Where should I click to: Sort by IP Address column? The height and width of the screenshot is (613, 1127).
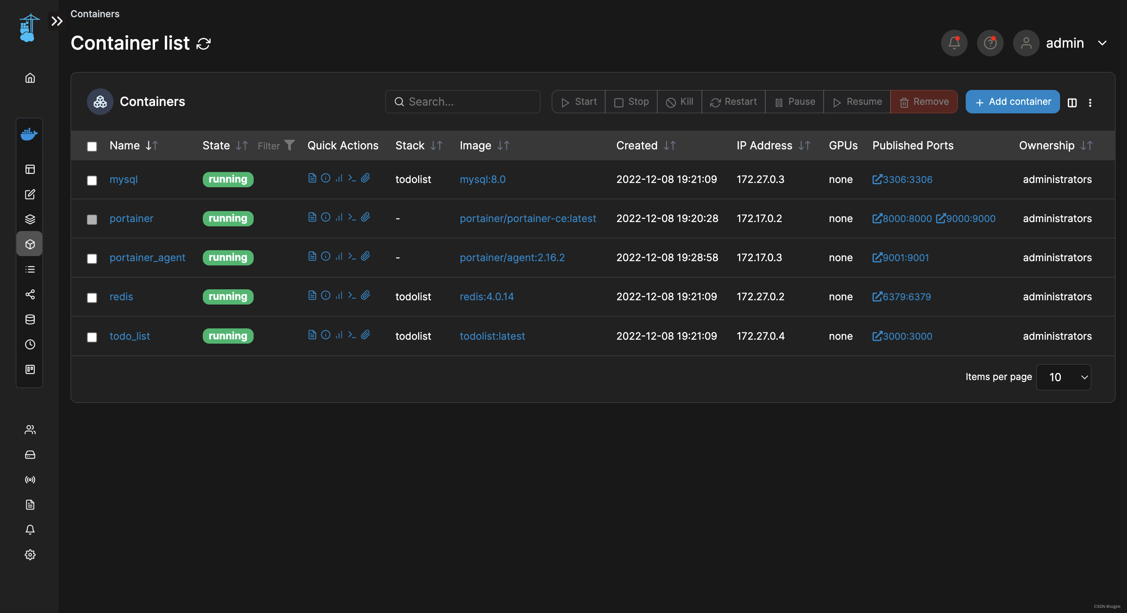pyautogui.click(x=804, y=145)
